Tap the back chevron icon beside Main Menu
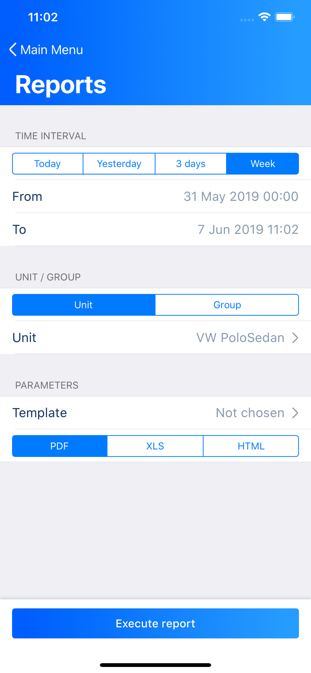 point(13,50)
